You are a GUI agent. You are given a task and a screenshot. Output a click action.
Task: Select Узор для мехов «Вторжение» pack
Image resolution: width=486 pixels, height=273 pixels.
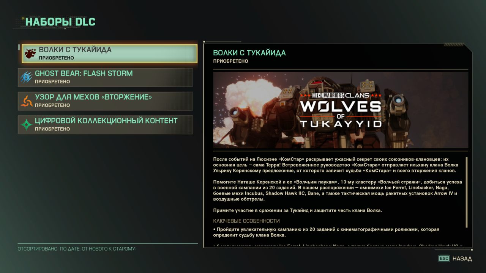pos(105,101)
